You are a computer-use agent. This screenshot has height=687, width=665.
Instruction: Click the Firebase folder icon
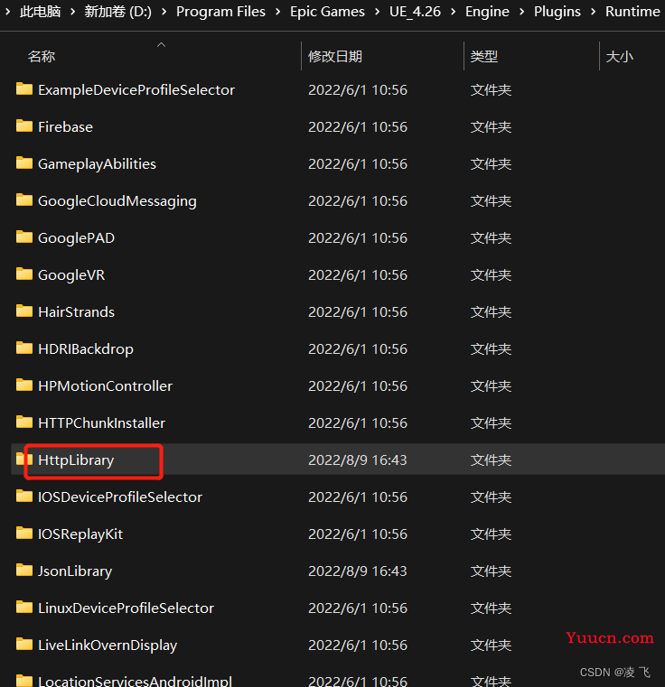[24, 126]
